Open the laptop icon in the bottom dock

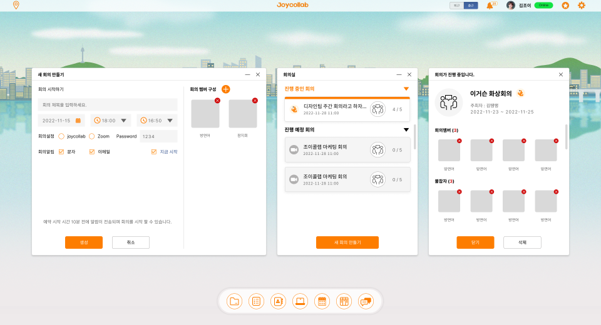tap(300, 301)
